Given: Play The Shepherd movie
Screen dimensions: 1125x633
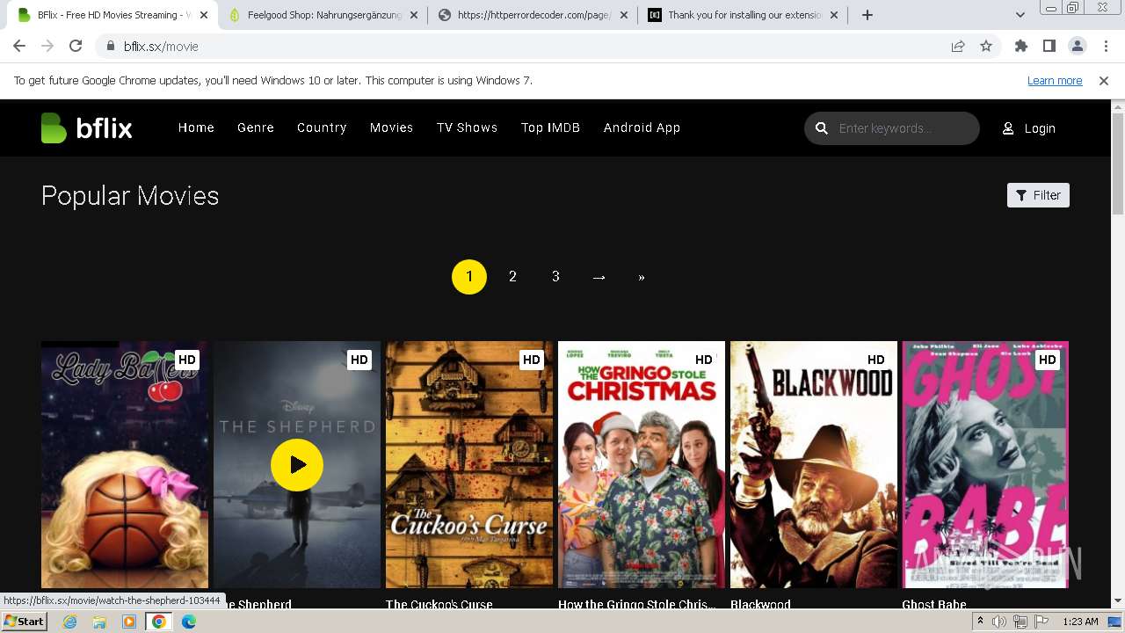Looking at the screenshot, I should 297,465.
